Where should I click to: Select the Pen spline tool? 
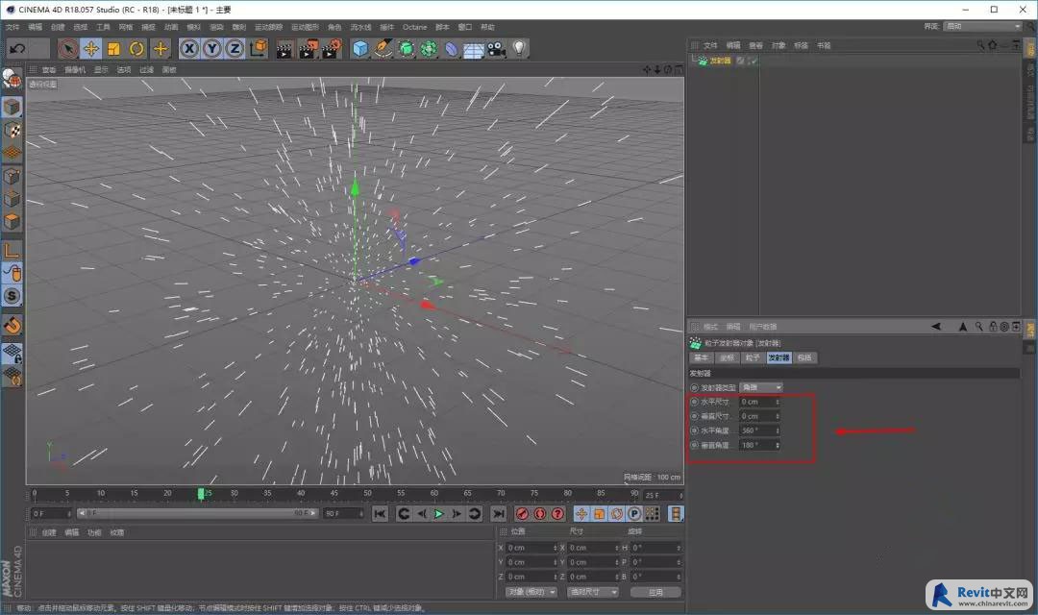(x=383, y=48)
